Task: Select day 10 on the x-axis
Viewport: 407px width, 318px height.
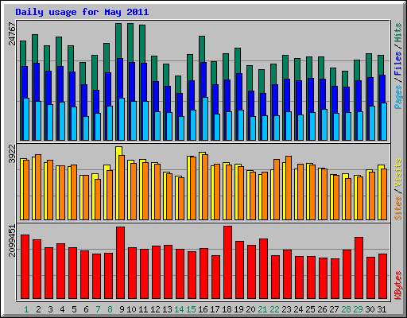Action: point(131,309)
